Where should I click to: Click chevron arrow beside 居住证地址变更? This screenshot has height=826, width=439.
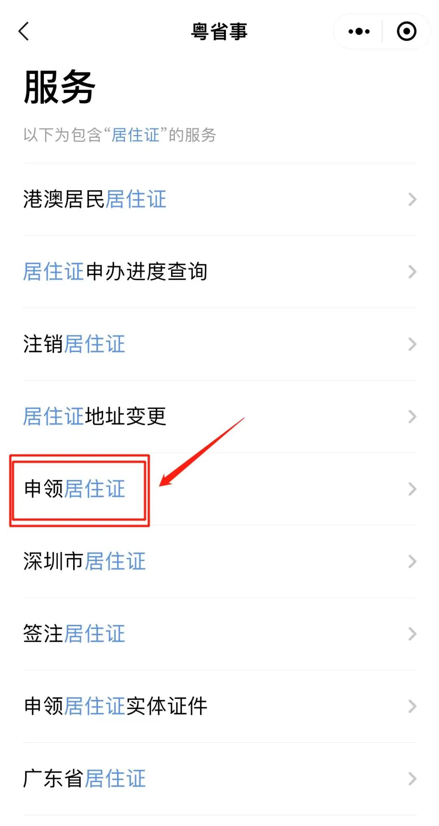pyautogui.click(x=412, y=416)
